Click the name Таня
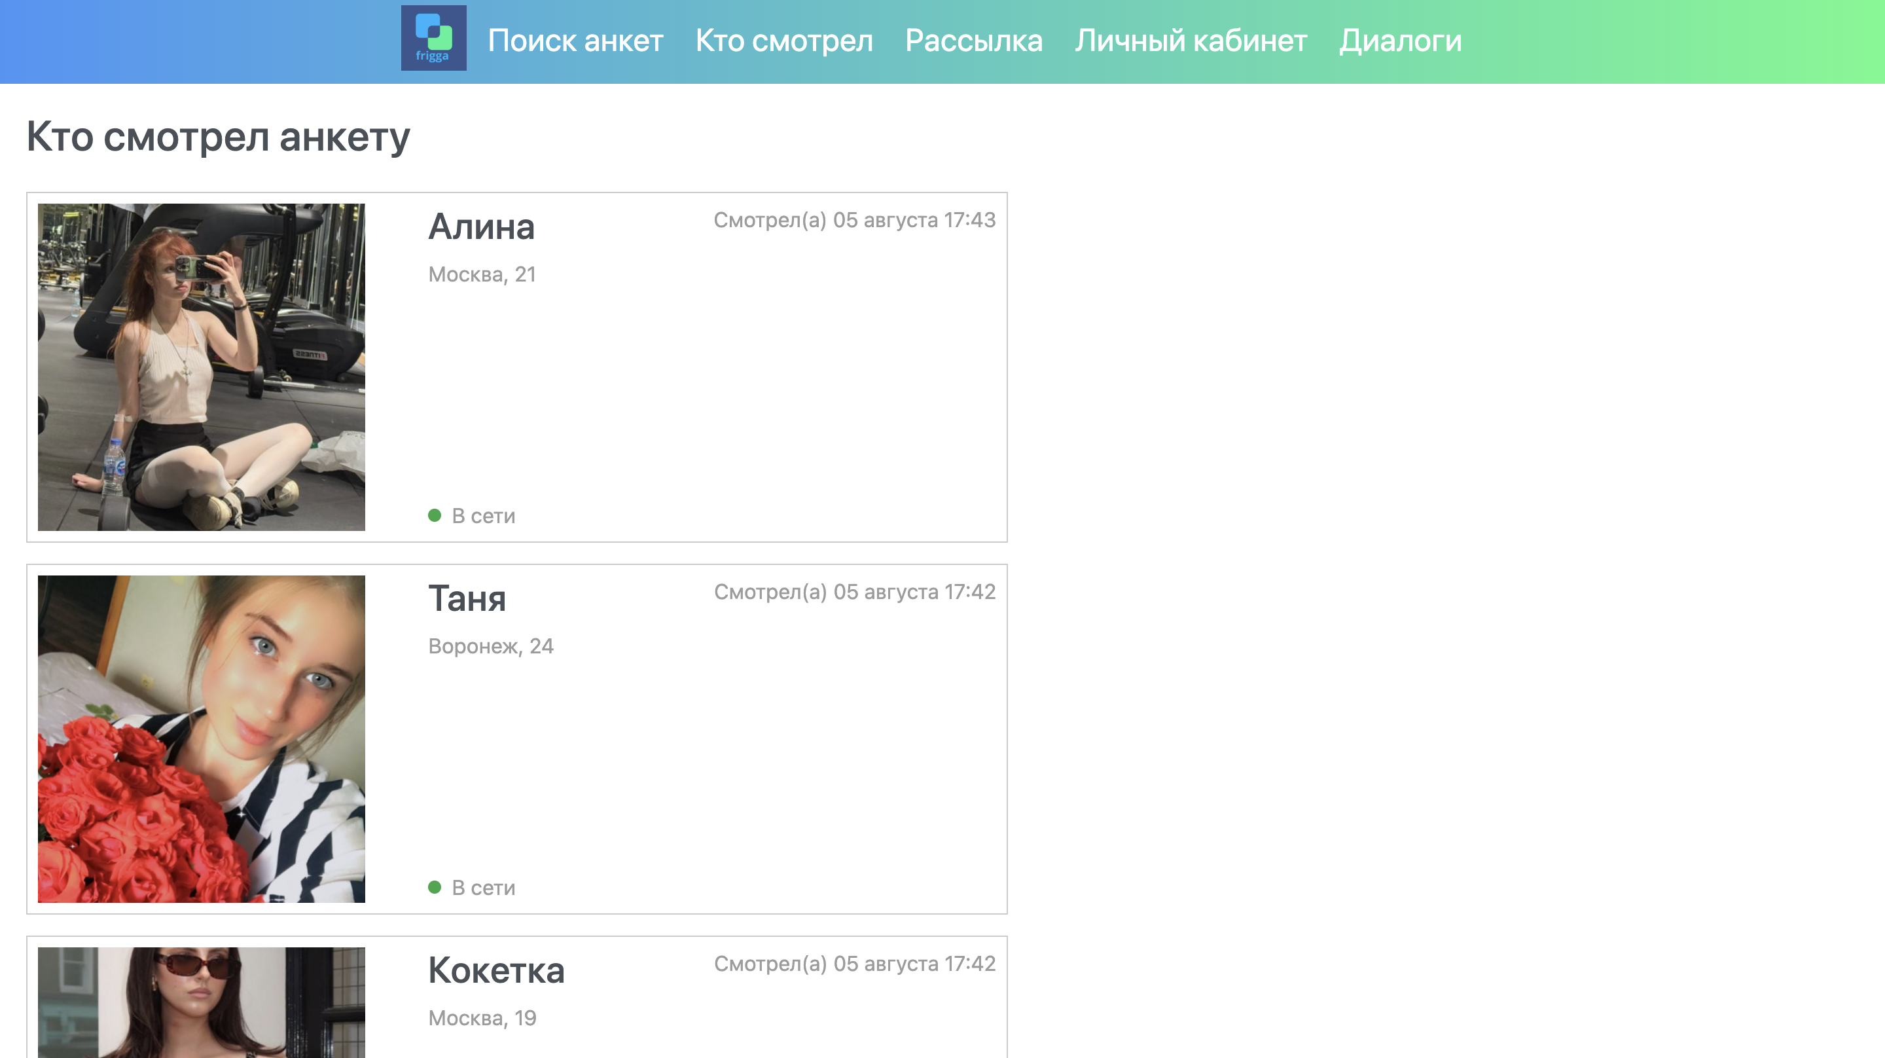 coord(467,599)
